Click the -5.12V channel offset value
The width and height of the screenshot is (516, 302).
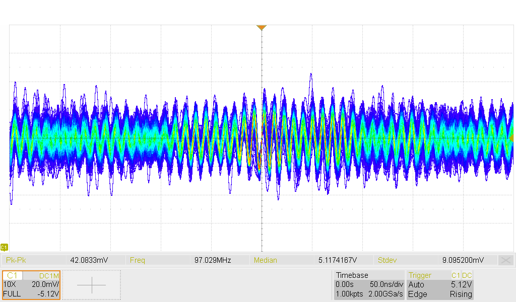[x=48, y=294]
